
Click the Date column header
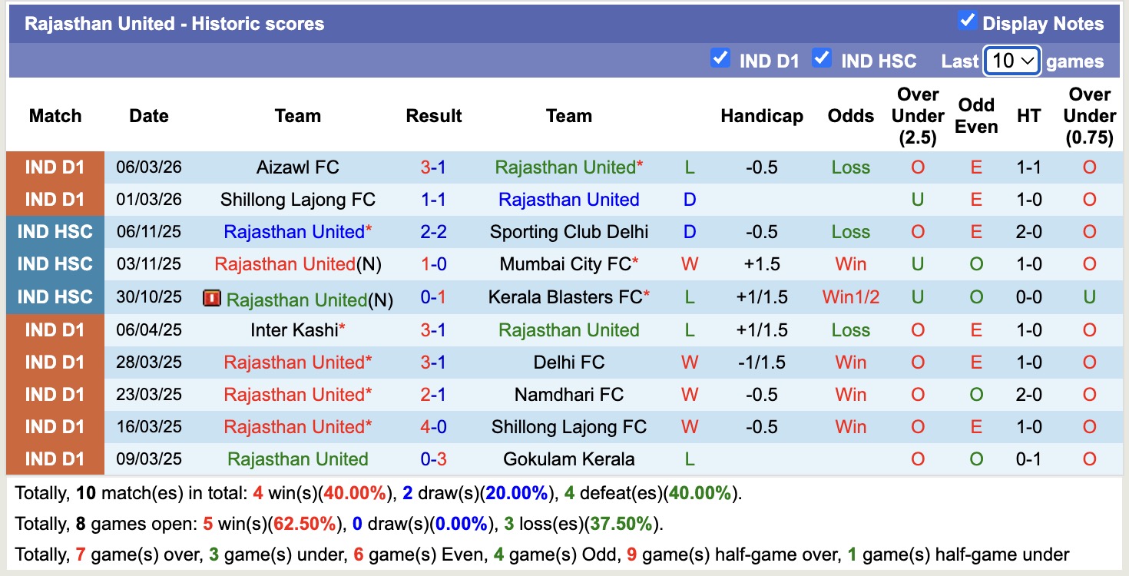pyautogui.click(x=148, y=115)
